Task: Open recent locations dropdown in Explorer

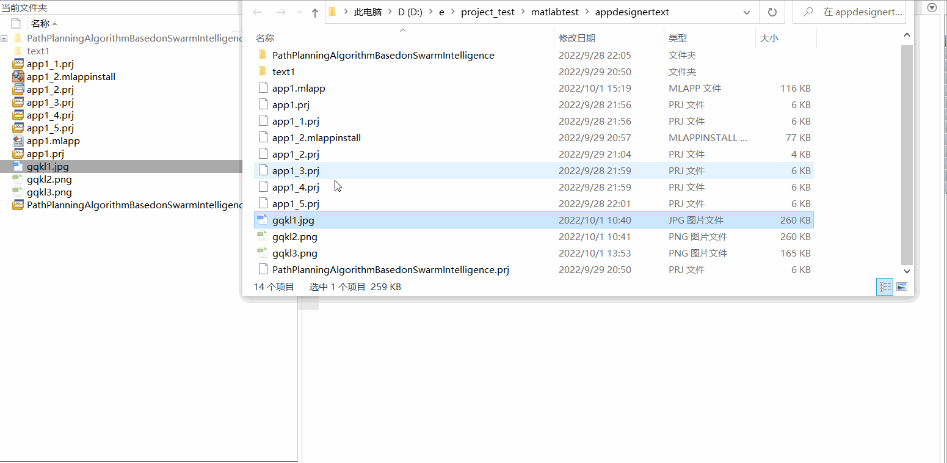Action: (299, 12)
